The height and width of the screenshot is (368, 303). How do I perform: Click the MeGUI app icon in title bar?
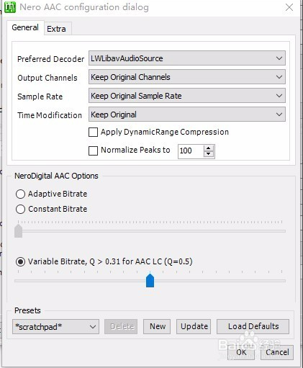[10, 7]
